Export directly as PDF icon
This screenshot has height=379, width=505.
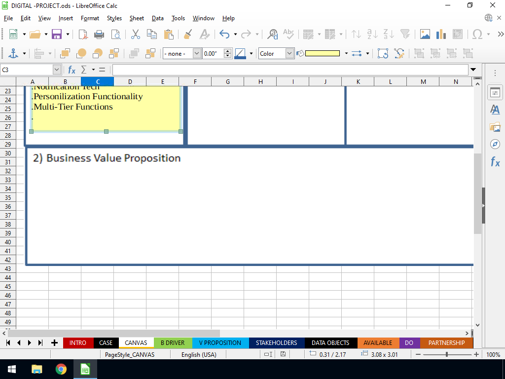83,34
